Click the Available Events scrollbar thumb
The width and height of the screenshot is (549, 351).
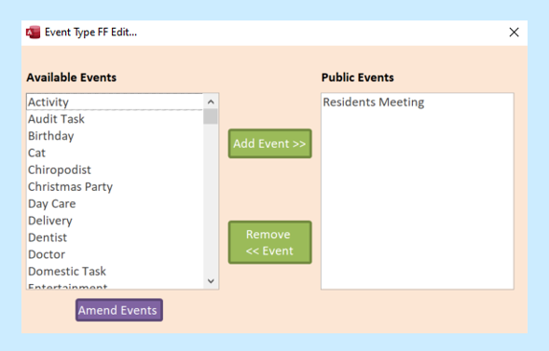pos(211,116)
